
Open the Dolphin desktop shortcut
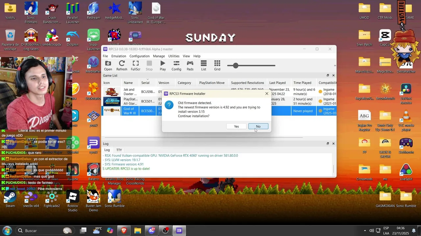[x=72, y=38]
